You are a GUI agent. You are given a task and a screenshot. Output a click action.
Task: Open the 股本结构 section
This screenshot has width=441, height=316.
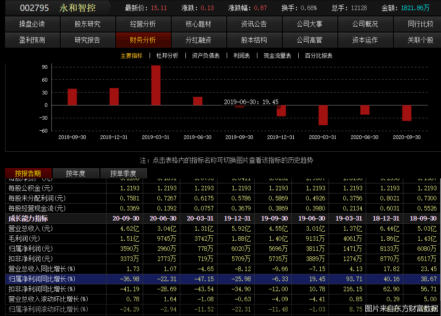pyautogui.click(x=254, y=40)
